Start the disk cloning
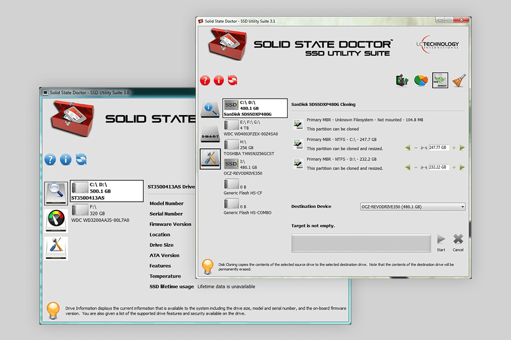The height and width of the screenshot is (340, 511). point(441,243)
